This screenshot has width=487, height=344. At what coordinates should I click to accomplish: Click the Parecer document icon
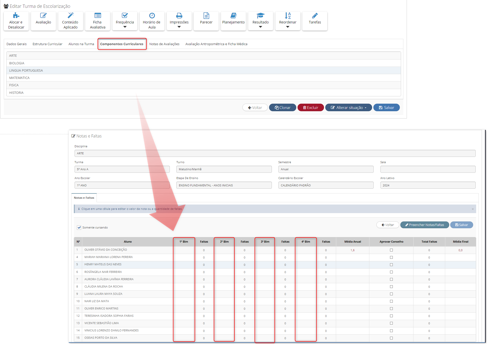point(206,16)
